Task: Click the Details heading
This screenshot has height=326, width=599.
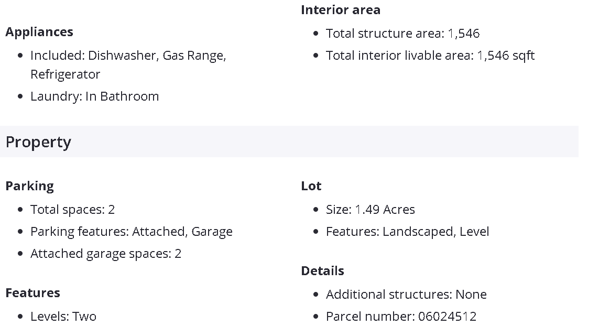Action: click(322, 271)
